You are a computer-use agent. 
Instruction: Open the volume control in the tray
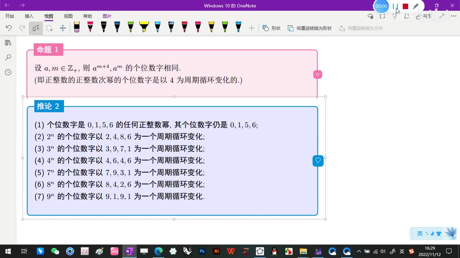coord(383,251)
